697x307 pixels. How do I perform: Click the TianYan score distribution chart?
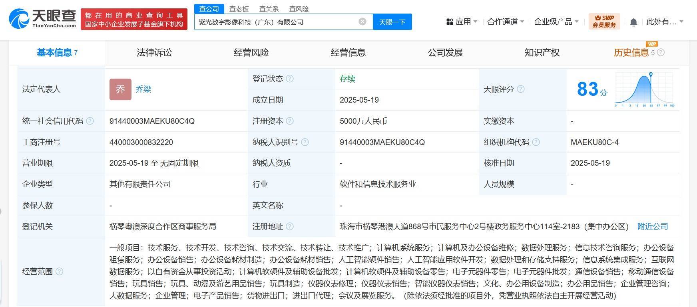point(645,89)
